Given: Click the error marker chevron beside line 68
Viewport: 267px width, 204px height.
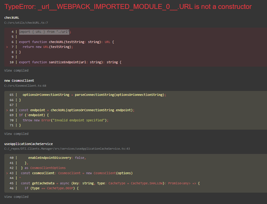Looking at the screenshot, I should (7, 110).
